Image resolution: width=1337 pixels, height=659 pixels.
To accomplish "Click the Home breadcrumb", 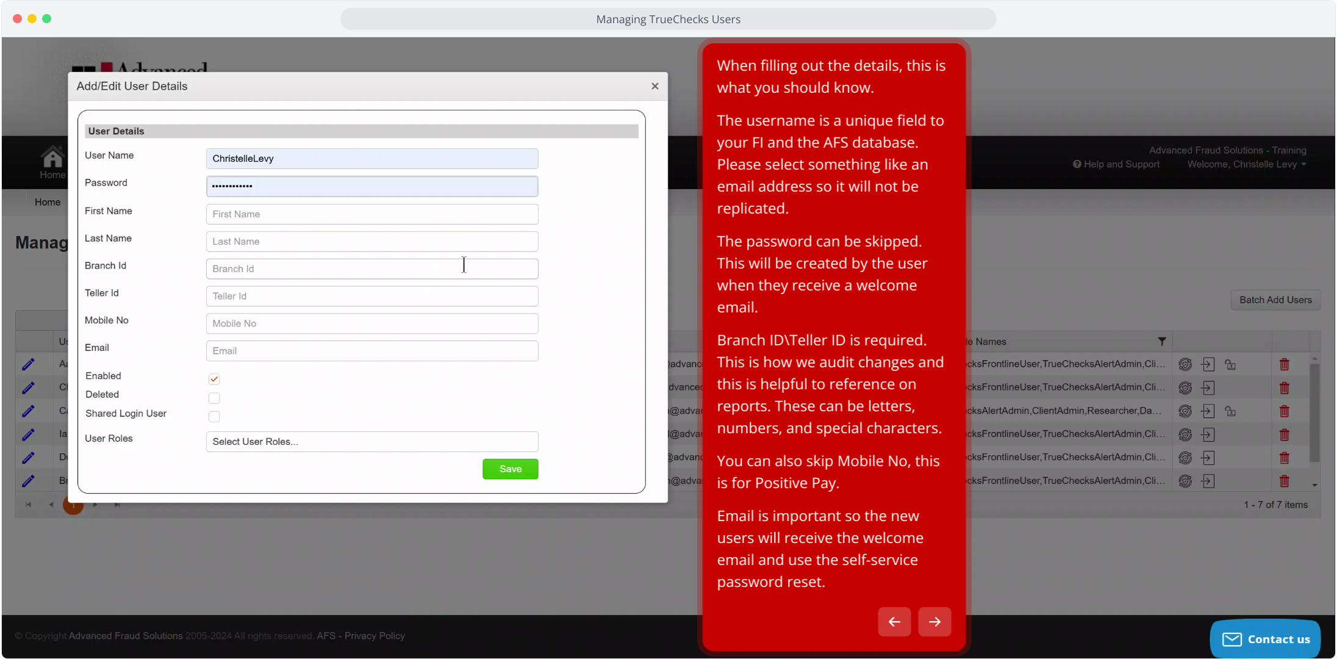I will coord(48,202).
